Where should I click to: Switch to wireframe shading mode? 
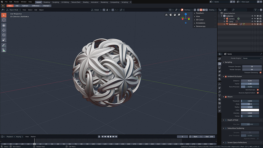pyautogui.click(x=198, y=10)
